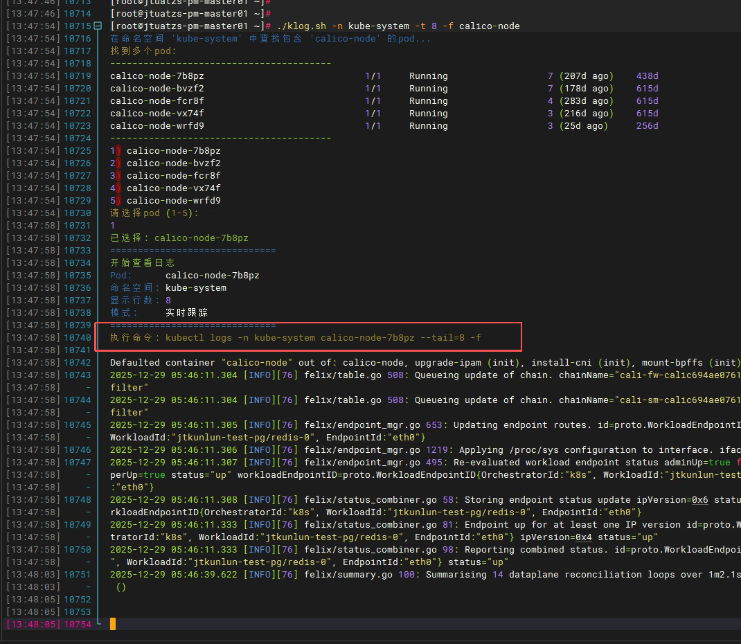Click line number 10740 in the gutter

pyautogui.click(x=78, y=338)
